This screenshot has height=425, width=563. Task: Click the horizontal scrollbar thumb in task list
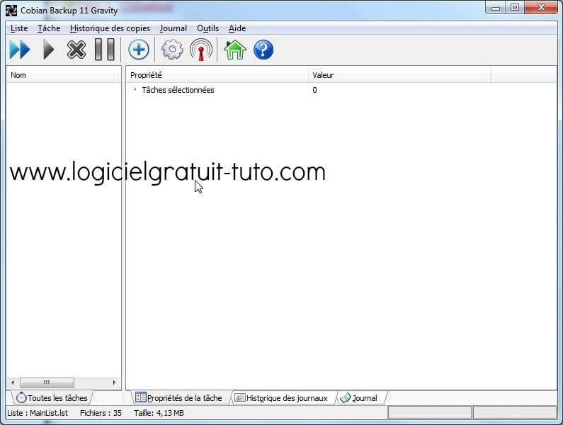47,382
